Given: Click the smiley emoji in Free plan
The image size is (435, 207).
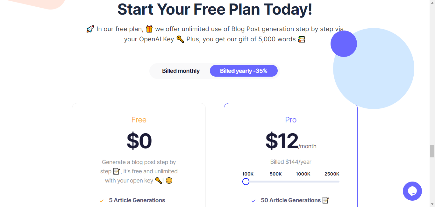Looking at the screenshot, I should point(169,181).
